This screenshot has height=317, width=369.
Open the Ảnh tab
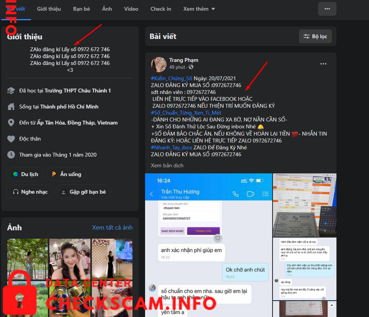[107, 9]
